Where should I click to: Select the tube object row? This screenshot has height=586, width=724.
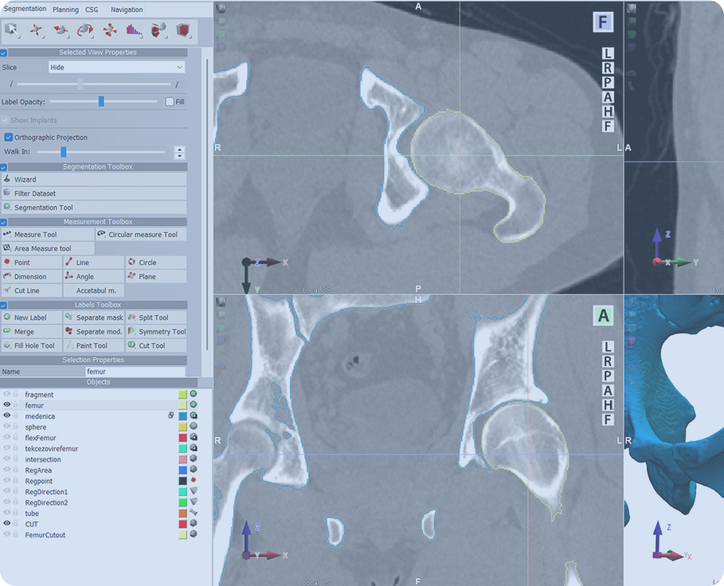(x=100, y=513)
